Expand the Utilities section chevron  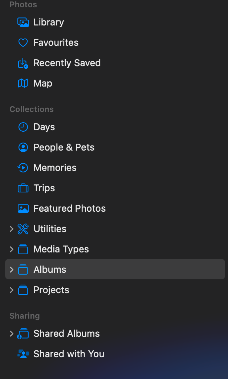pyautogui.click(x=11, y=229)
